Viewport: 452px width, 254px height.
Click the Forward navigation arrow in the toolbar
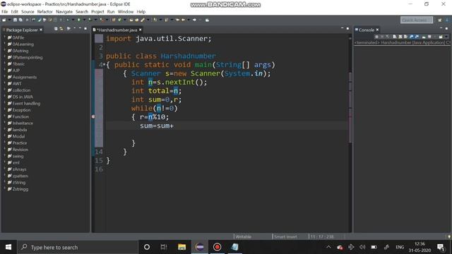[194, 20]
